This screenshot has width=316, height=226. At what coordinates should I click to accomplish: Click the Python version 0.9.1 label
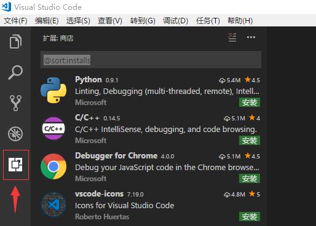(x=112, y=80)
